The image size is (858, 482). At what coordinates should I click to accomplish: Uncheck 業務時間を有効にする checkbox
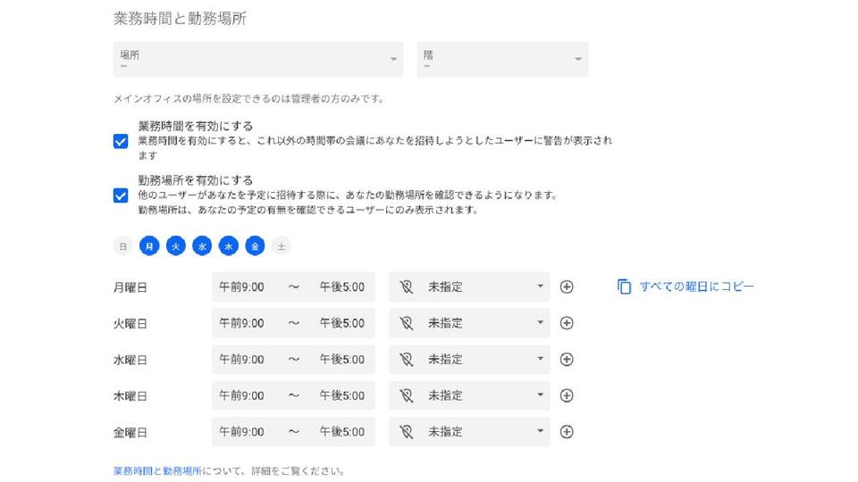coord(121,142)
